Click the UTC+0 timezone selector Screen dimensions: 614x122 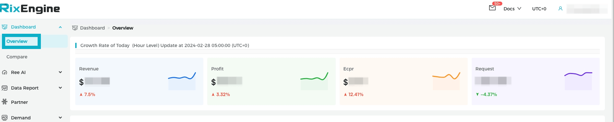tap(539, 9)
